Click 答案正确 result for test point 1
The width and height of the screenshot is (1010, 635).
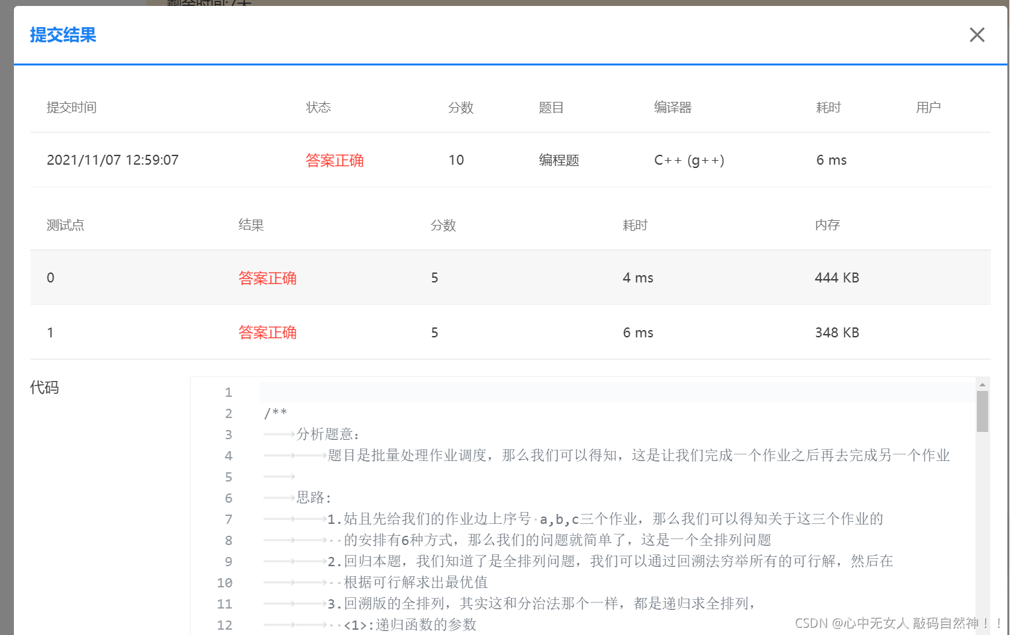coord(267,332)
